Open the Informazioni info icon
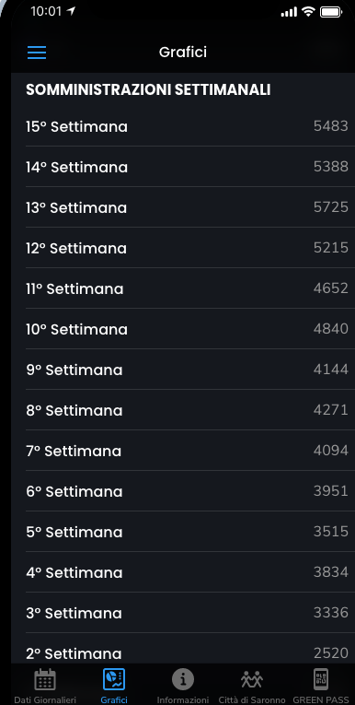 click(x=183, y=679)
